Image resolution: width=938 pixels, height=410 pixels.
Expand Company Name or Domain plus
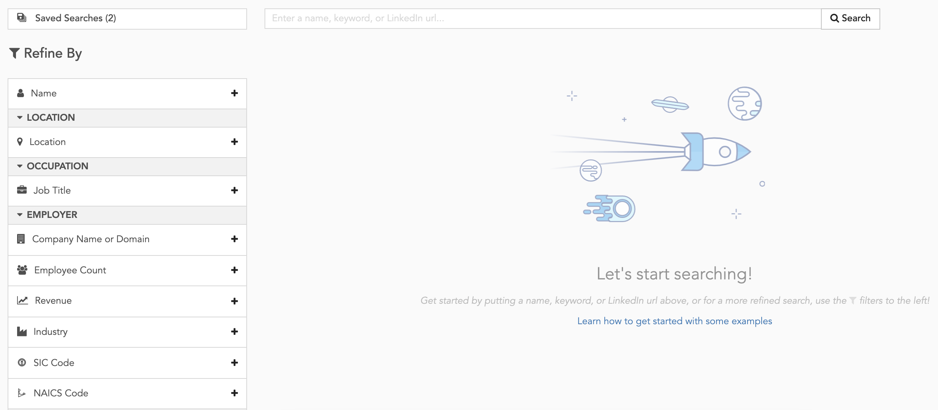coord(234,239)
